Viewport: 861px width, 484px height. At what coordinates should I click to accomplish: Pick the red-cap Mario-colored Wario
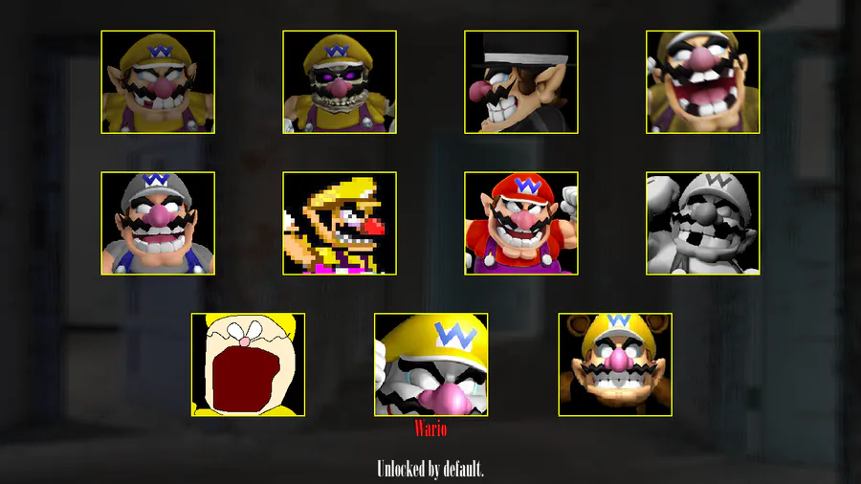521,223
